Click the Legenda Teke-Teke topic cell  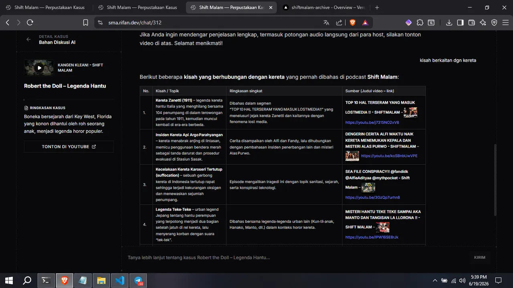pyautogui.click(x=189, y=224)
